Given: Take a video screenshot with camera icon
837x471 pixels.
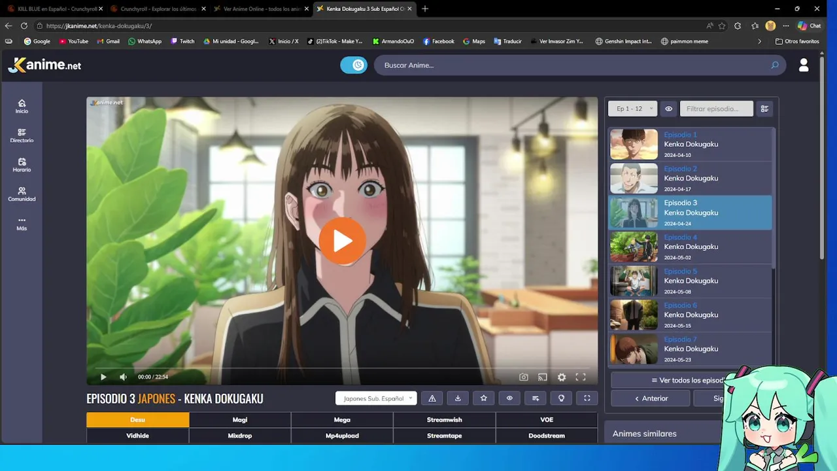Looking at the screenshot, I should (524, 377).
